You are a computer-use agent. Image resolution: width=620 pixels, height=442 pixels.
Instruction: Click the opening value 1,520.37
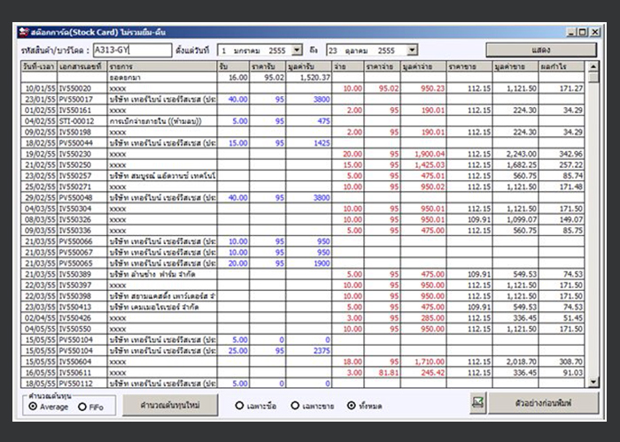(315, 78)
